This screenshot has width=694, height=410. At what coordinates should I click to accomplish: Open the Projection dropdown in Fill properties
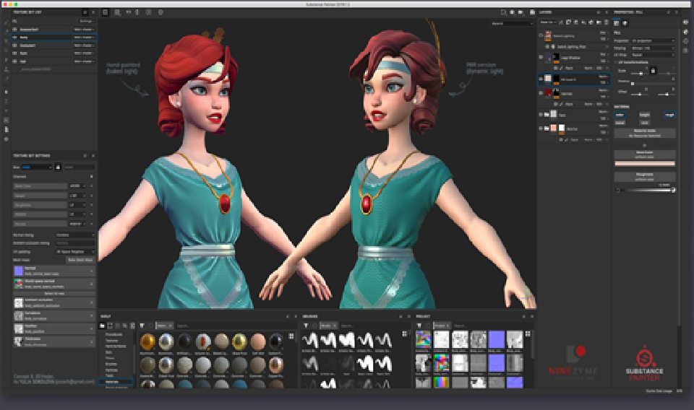[654, 42]
